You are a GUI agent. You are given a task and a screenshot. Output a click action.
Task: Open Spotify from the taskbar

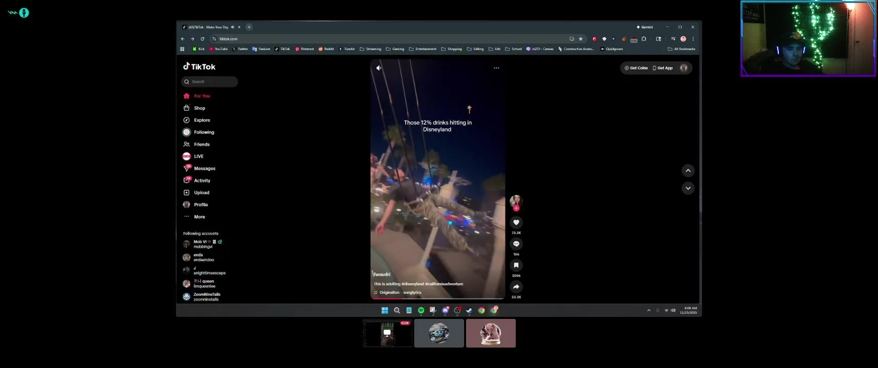pos(421,310)
